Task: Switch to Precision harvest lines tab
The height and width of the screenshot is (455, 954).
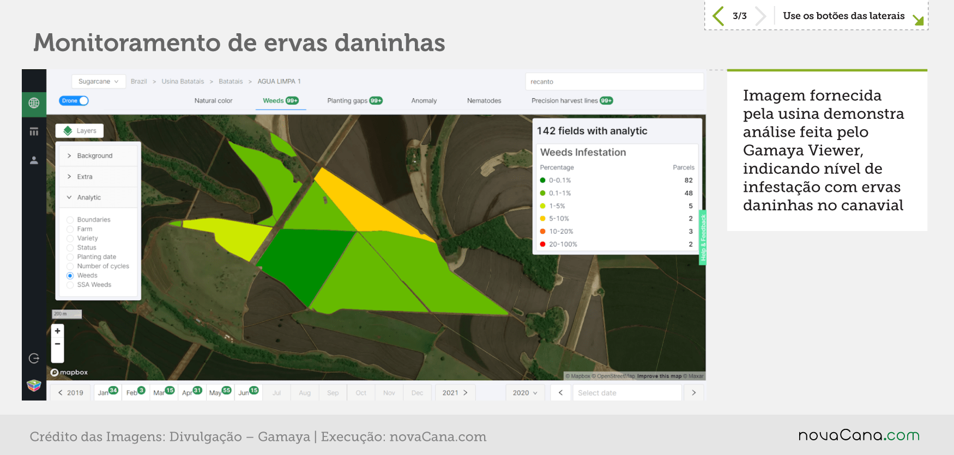Action: pos(572,101)
